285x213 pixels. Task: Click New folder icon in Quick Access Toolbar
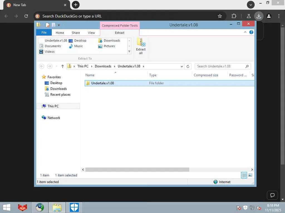(x=53, y=25)
